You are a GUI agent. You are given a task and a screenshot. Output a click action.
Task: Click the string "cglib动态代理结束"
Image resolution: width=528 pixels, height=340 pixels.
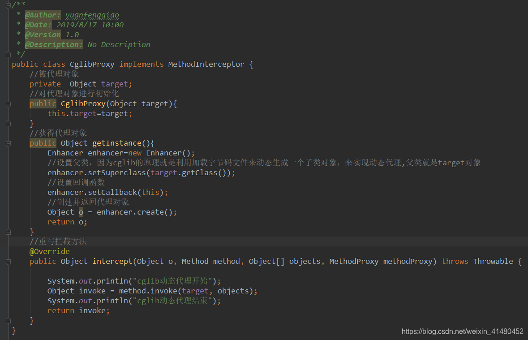tap(172, 301)
